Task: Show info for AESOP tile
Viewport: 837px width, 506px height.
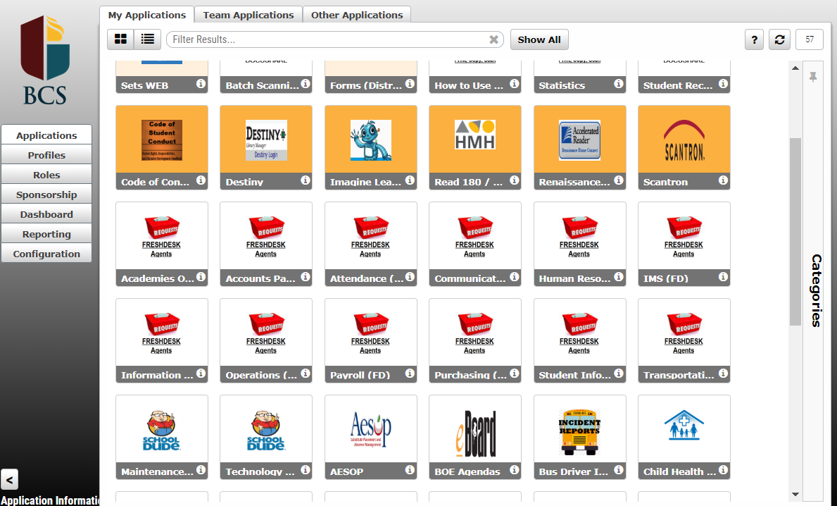Action: (410, 469)
